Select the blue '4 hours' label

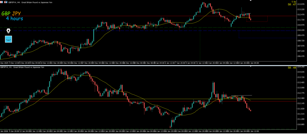(14, 19)
